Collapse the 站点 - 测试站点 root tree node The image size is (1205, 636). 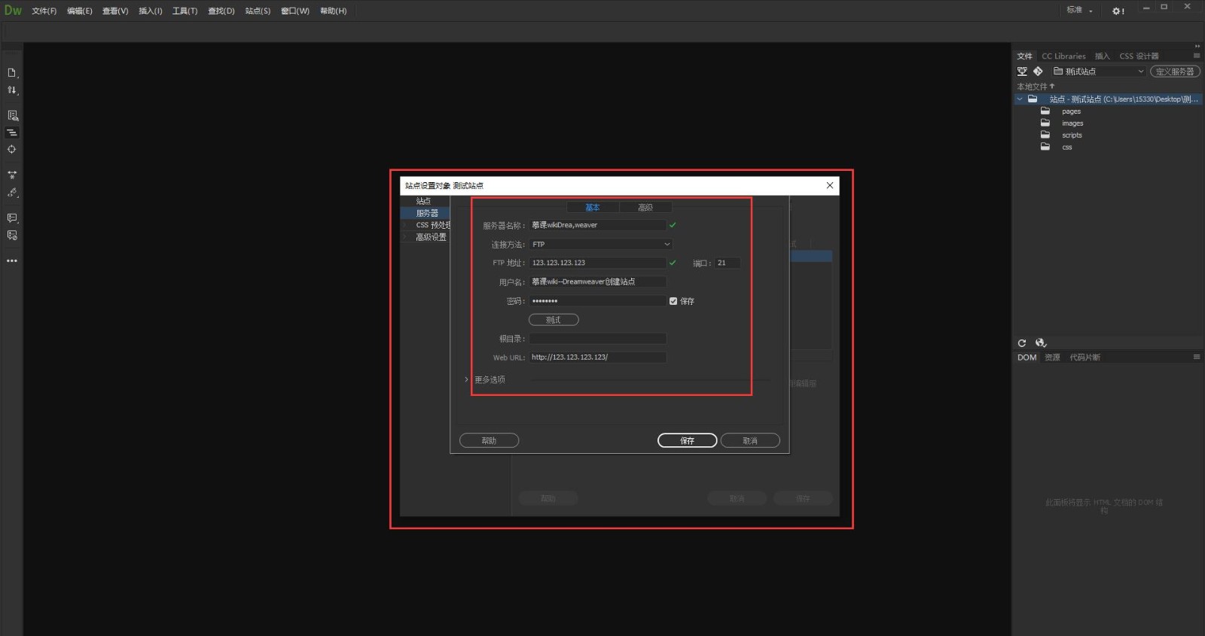tap(1020, 99)
